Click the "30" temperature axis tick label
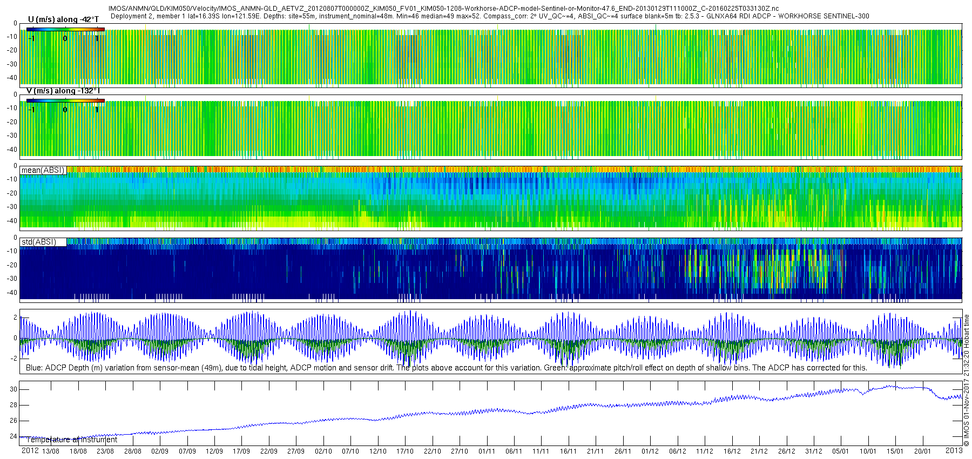 (x=13, y=389)
